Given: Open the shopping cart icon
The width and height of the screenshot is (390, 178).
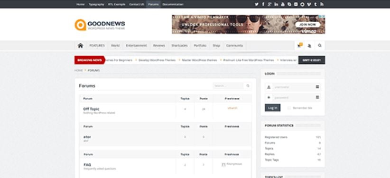Looking at the screenshot, I should (299, 45).
